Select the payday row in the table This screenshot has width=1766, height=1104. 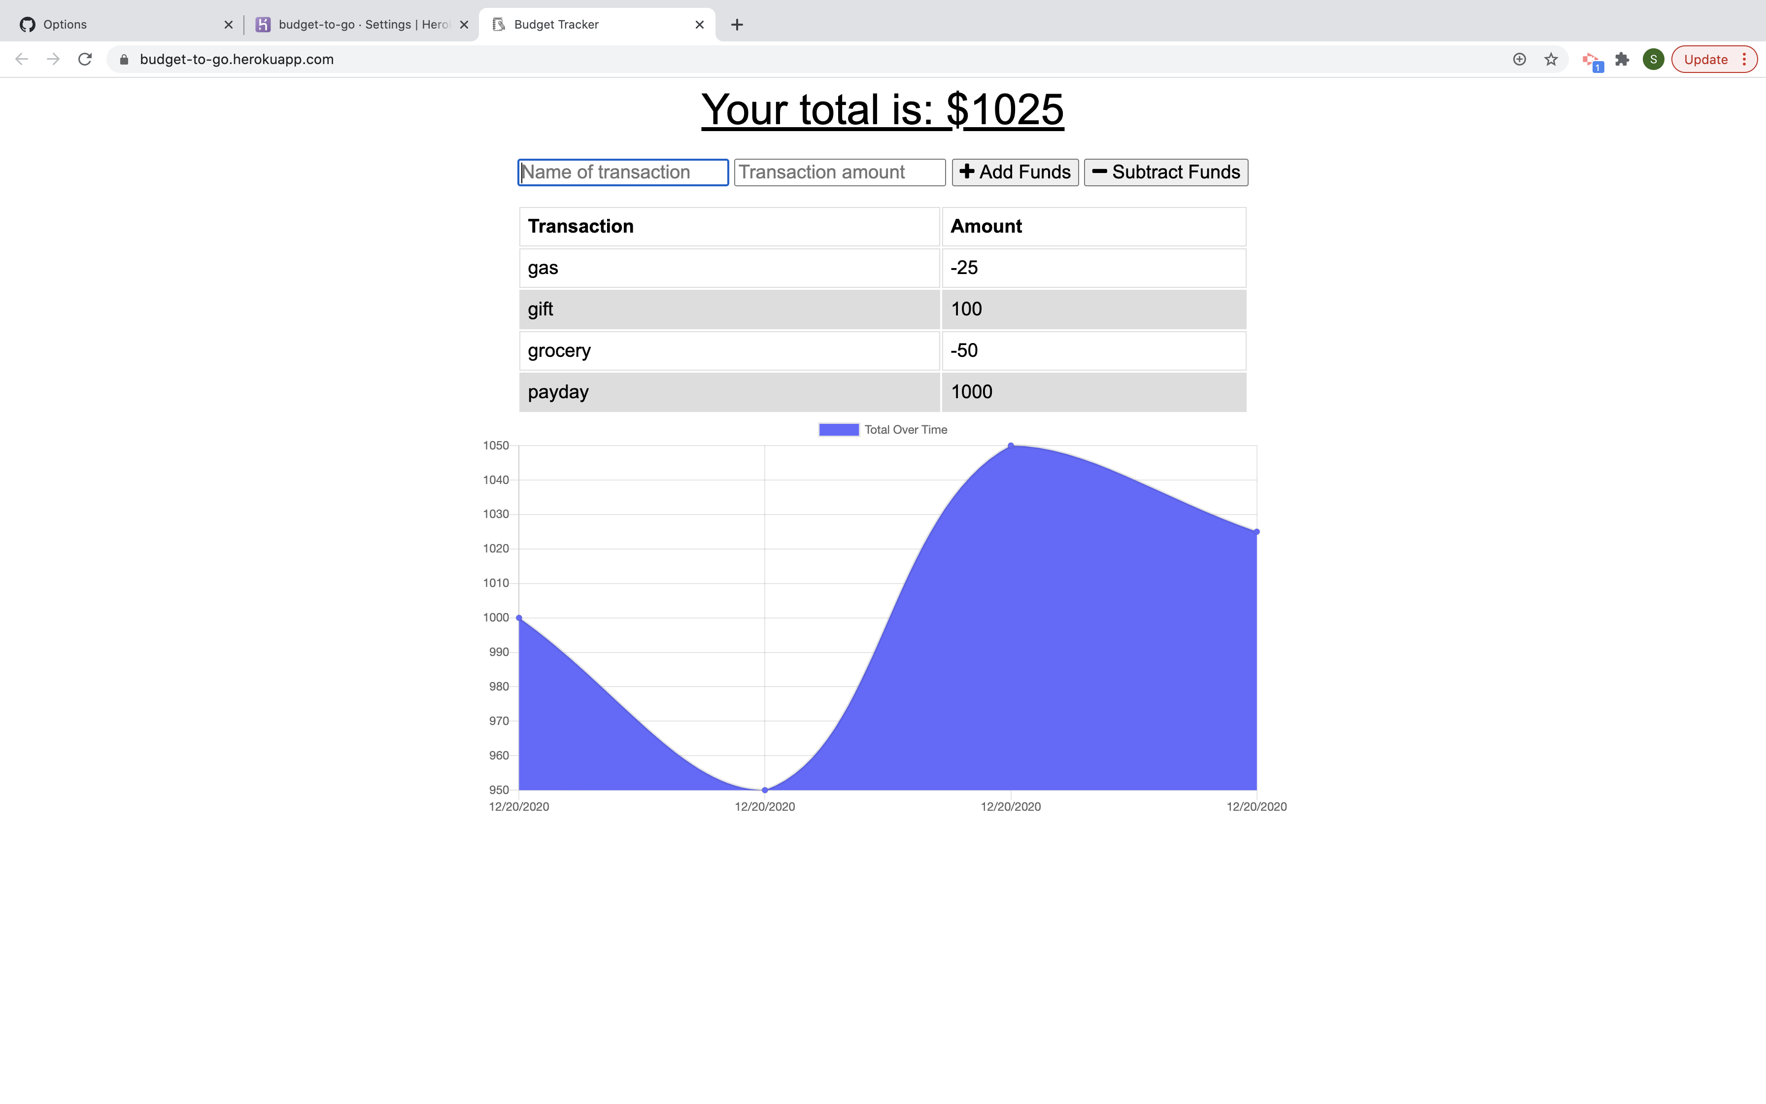730,392
